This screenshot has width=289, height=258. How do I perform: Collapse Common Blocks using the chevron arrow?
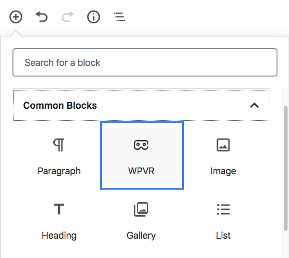pyautogui.click(x=254, y=105)
